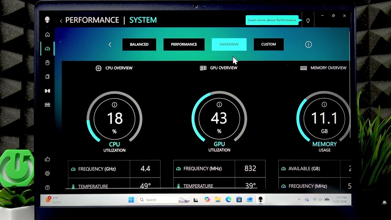Open the Home page from sidebar
391x220 pixels.
[47, 35]
